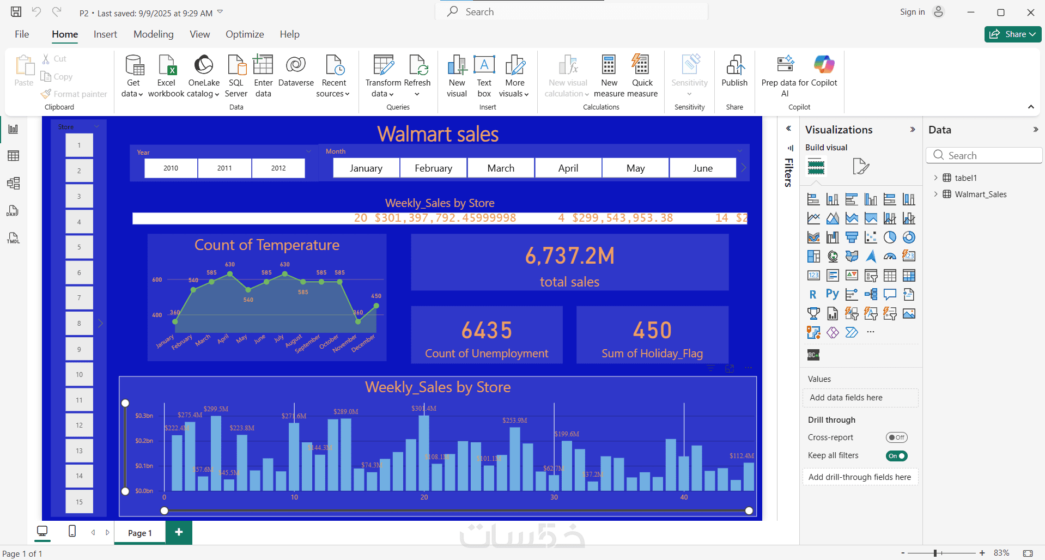Click the title bar Search box
This screenshot has height=560, width=1045.
pos(572,11)
